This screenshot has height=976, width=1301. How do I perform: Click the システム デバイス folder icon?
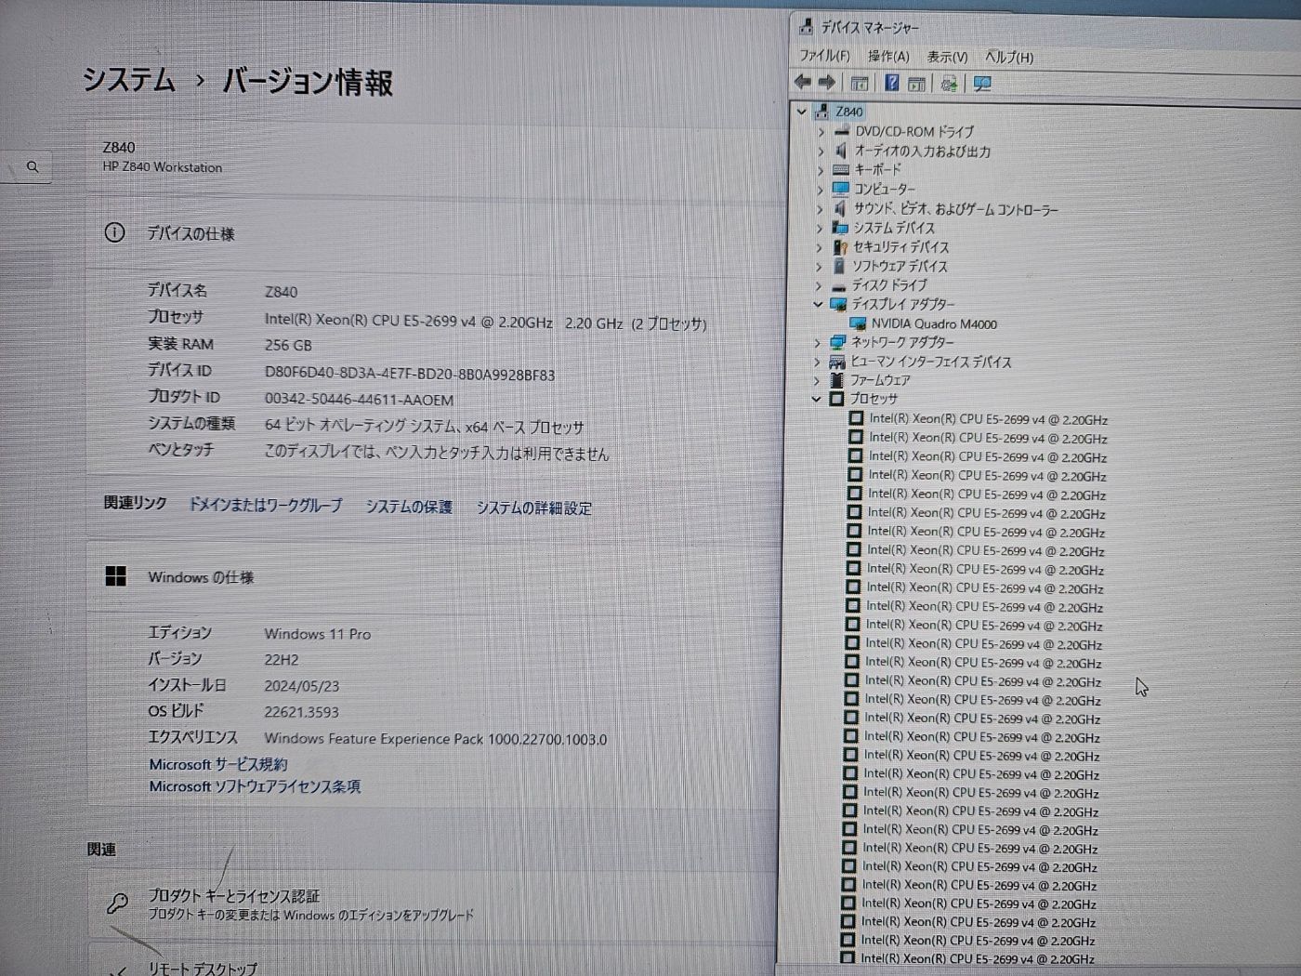pos(840,228)
